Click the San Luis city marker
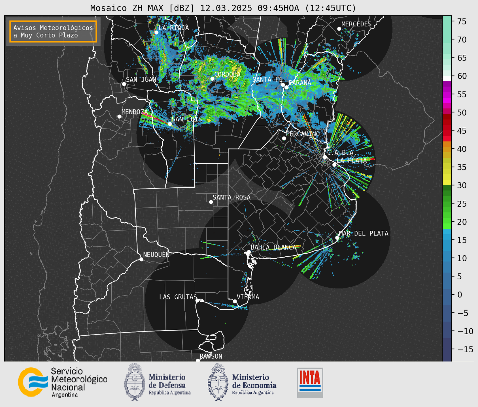This screenshot has width=478, height=407. coord(169,124)
